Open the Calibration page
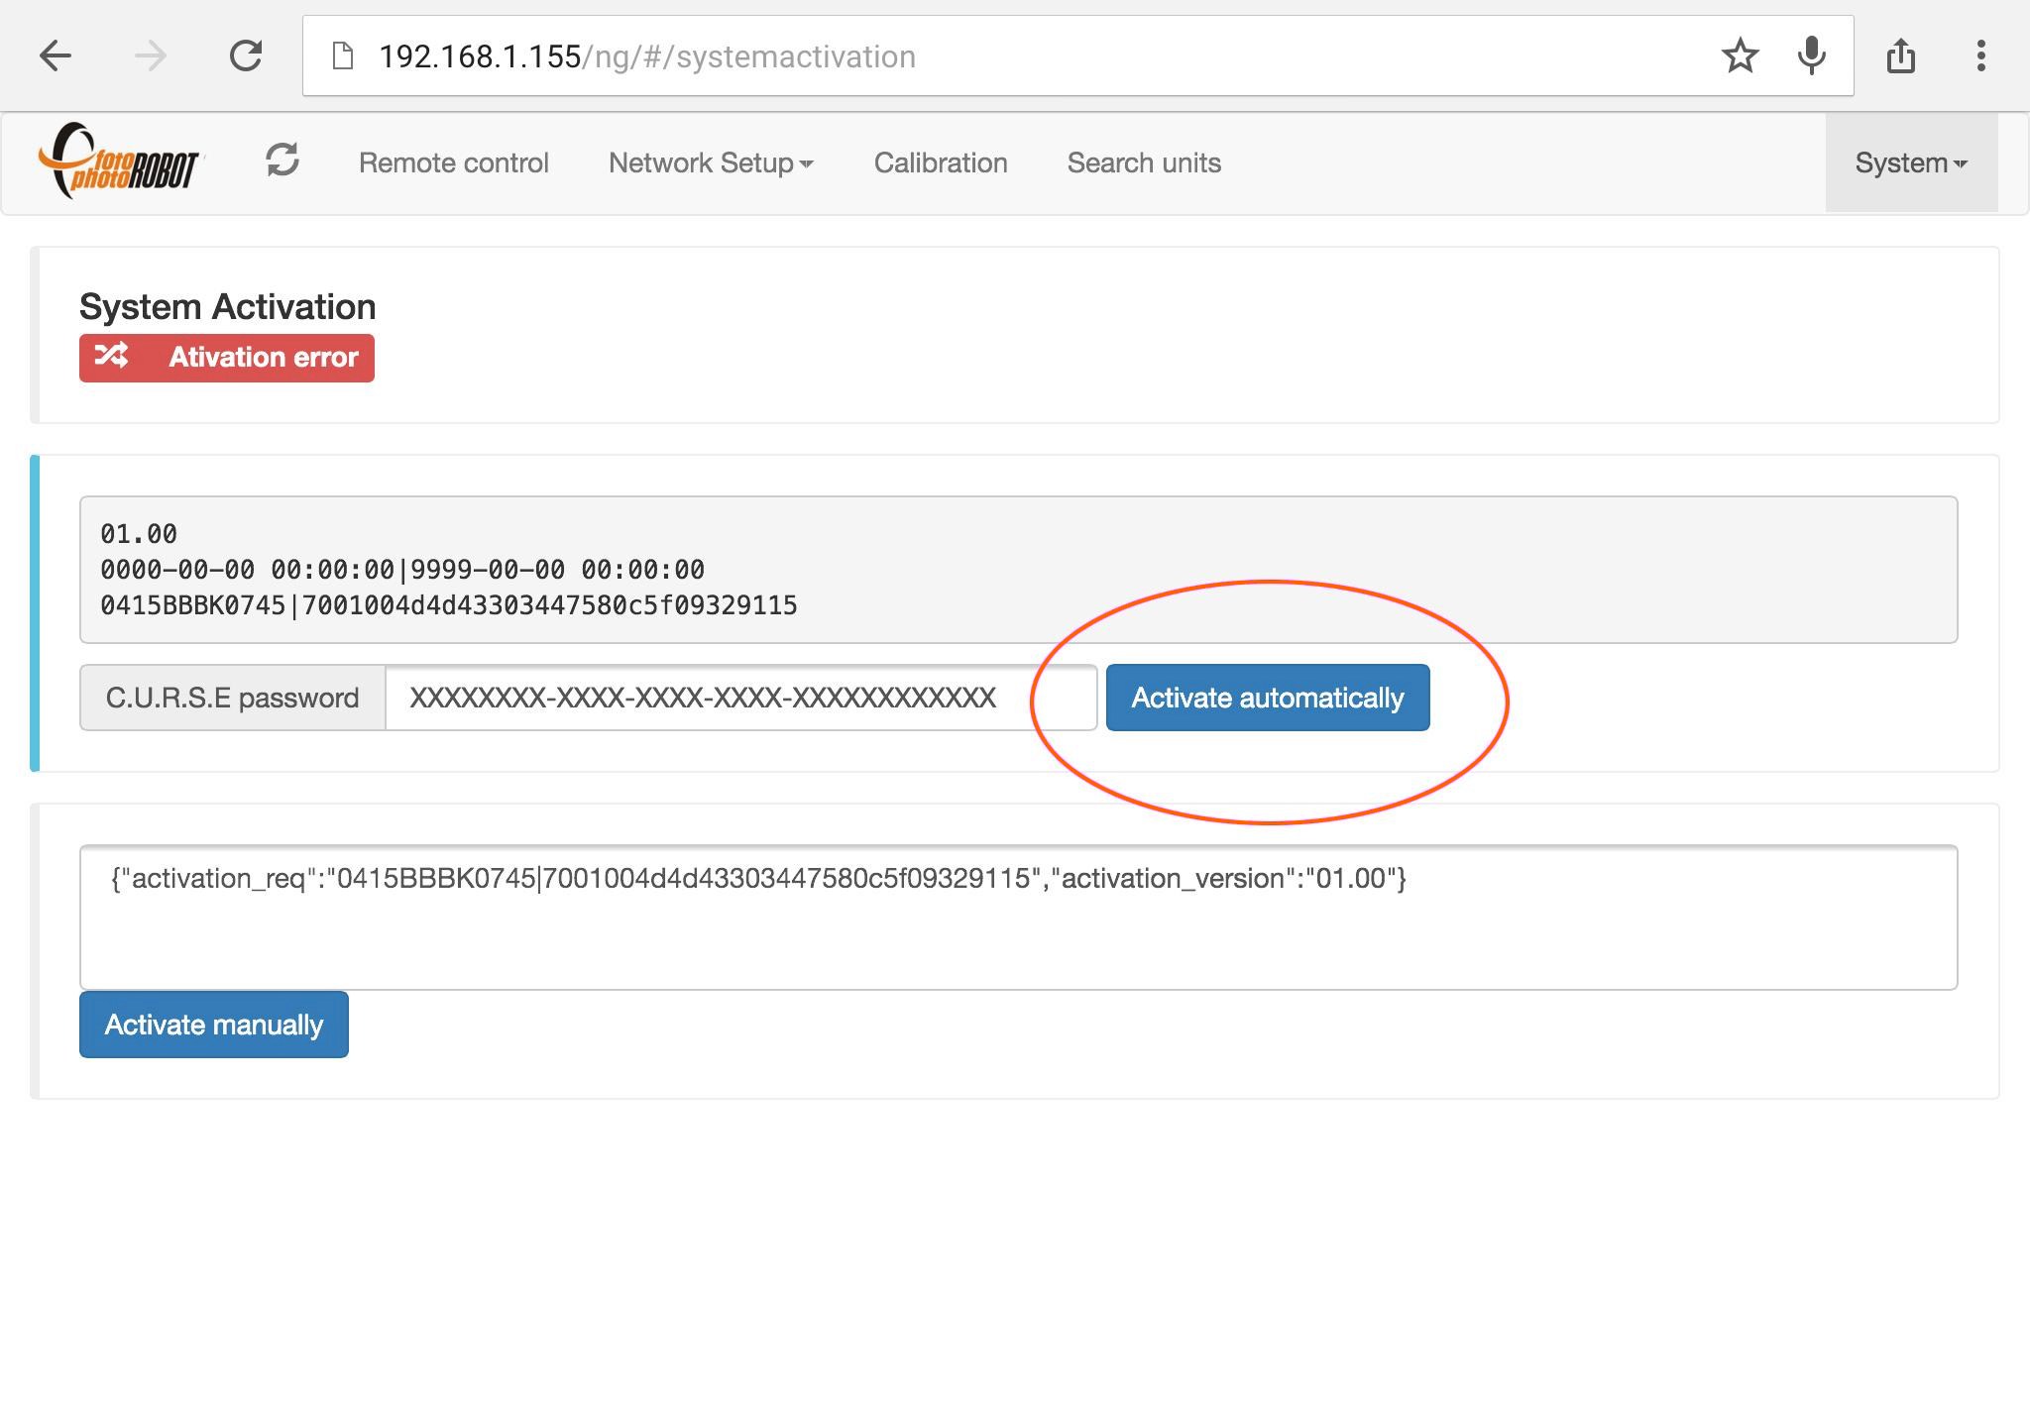 [941, 162]
